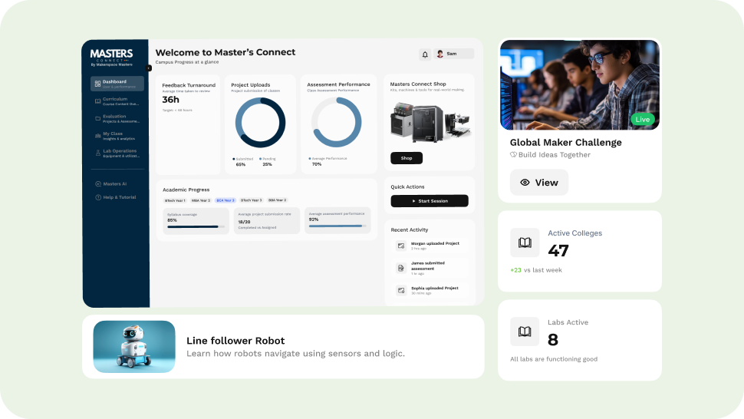
Task: Click the "+23" vs last week figure
Action: [515, 270]
